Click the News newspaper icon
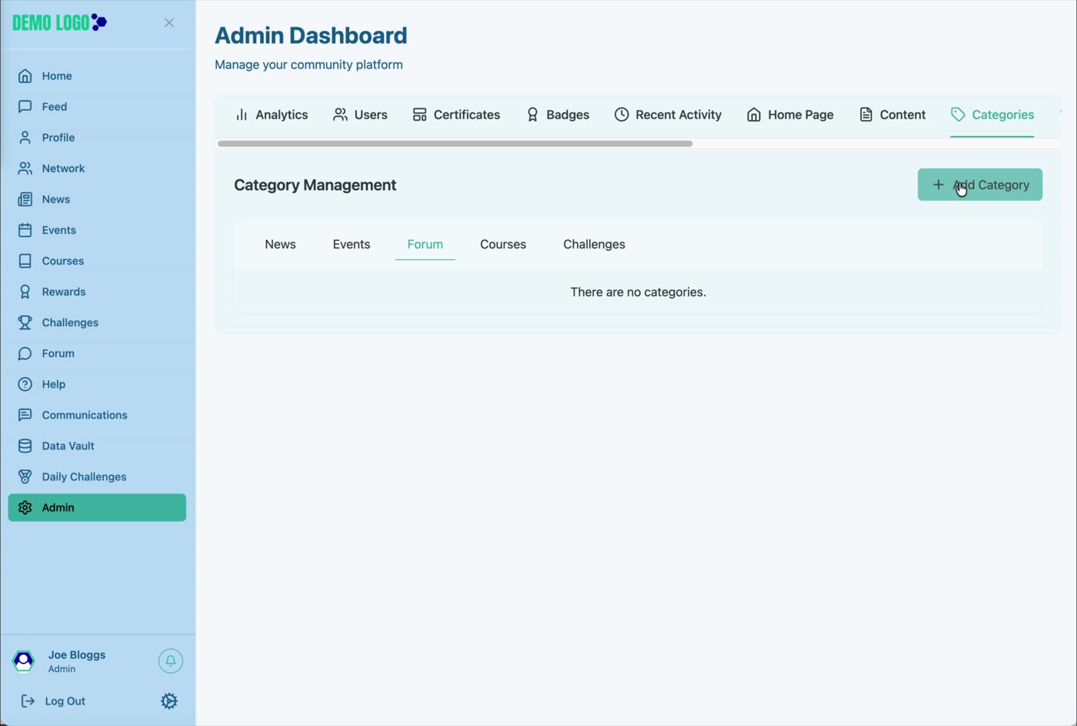The image size is (1077, 726). pos(25,199)
